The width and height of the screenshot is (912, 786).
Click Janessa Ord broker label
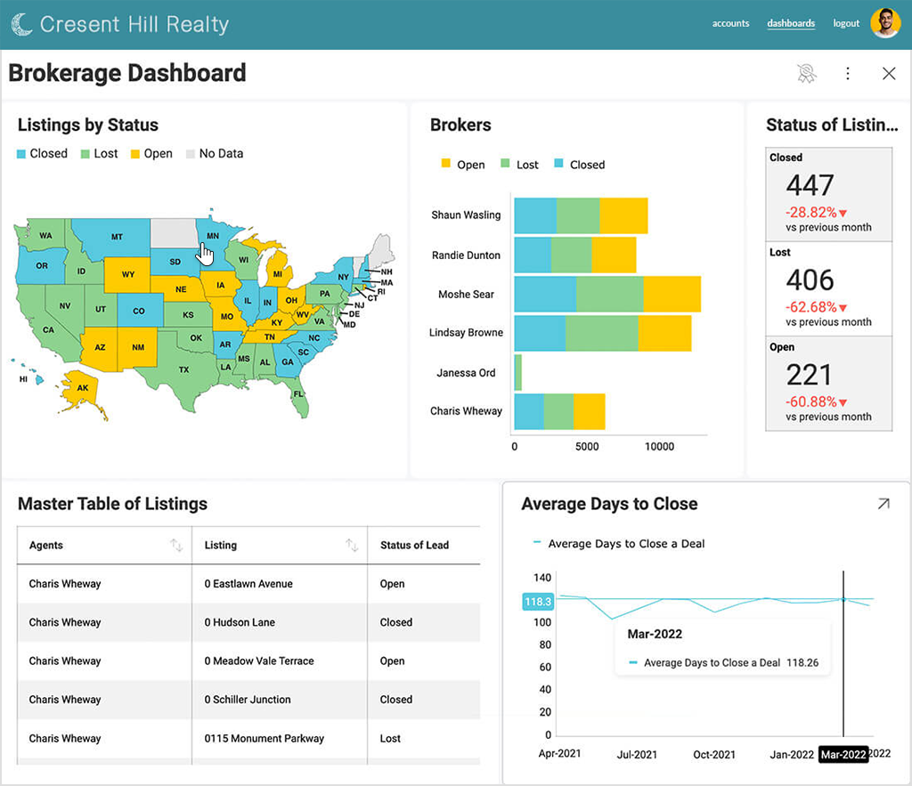click(x=466, y=373)
